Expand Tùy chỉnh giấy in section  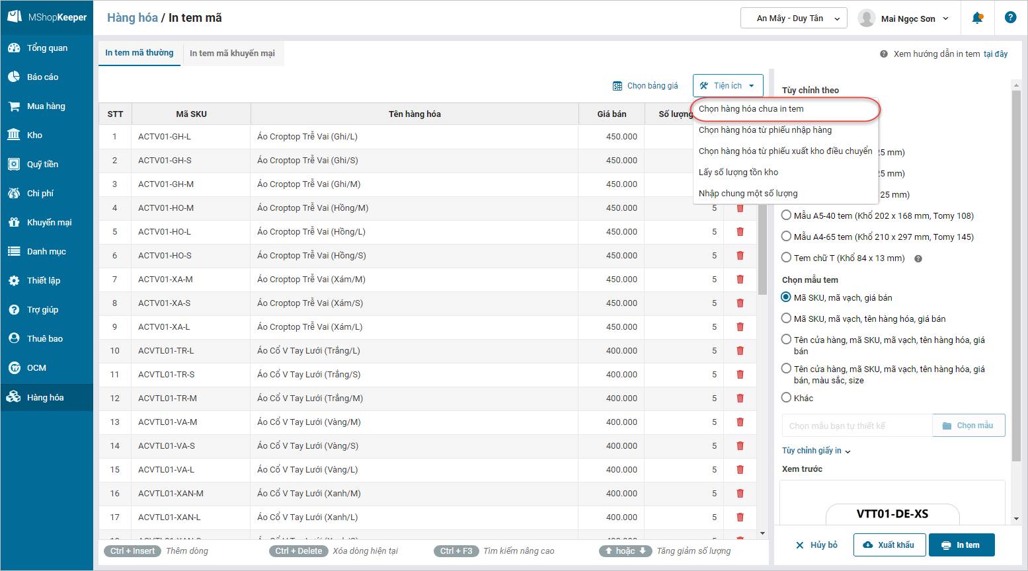pyautogui.click(x=816, y=451)
